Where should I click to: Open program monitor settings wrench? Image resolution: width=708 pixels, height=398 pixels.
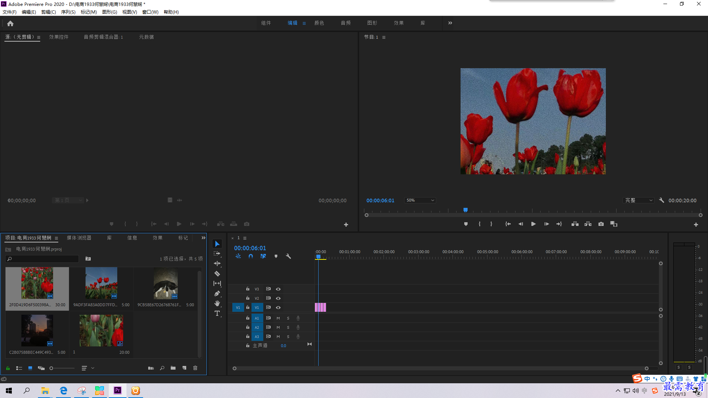click(x=662, y=200)
